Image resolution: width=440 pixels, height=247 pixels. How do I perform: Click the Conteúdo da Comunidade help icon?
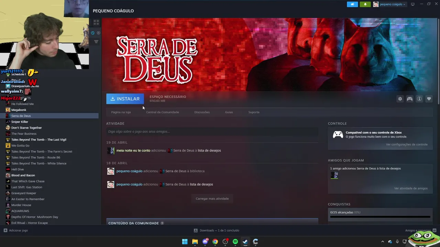tap(162, 223)
